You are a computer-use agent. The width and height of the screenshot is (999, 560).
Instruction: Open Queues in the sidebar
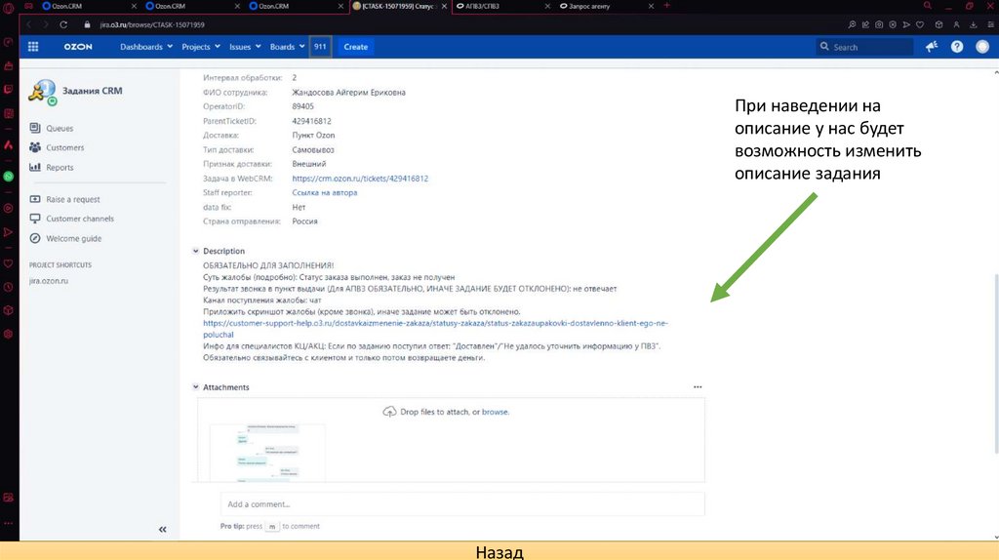pyautogui.click(x=60, y=128)
